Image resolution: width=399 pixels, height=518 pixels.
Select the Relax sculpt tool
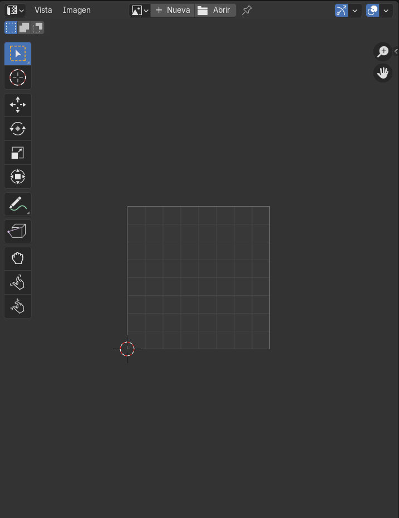(x=18, y=282)
